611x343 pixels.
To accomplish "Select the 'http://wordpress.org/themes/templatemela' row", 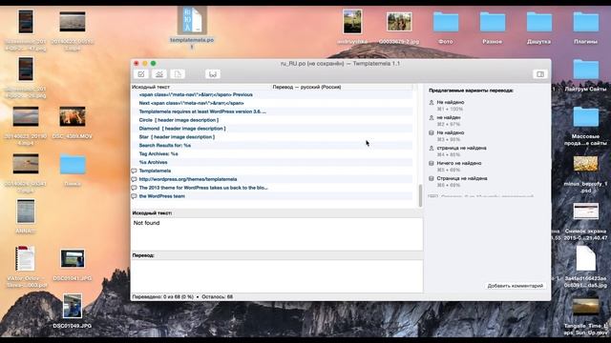I will 271,179.
